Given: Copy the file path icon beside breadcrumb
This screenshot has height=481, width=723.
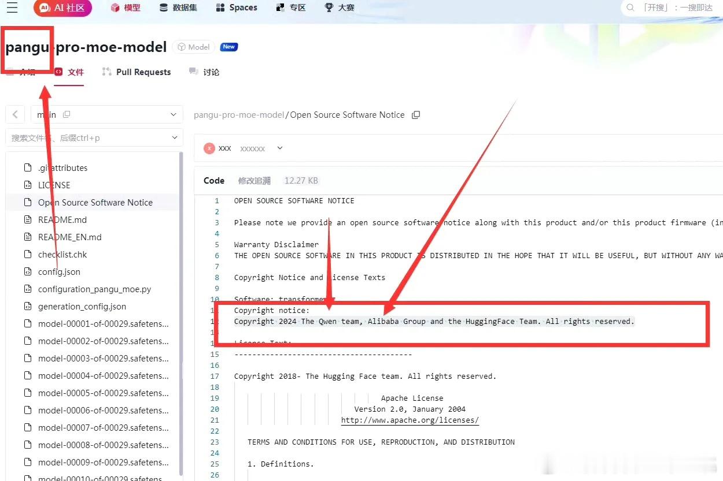Looking at the screenshot, I should [416, 115].
